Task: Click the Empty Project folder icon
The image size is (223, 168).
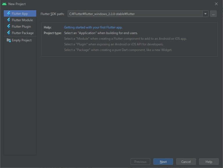Action: [9, 40]
